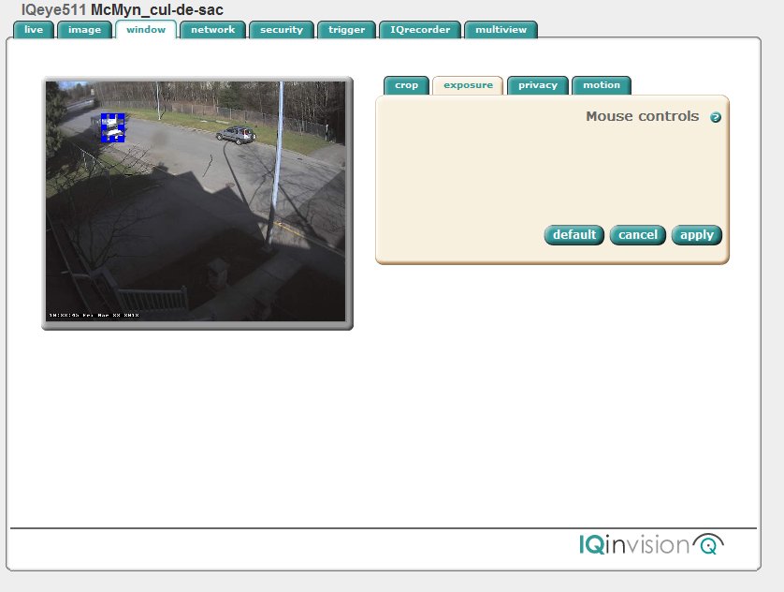
Task: Click the camera preview image
Action: 196,201
